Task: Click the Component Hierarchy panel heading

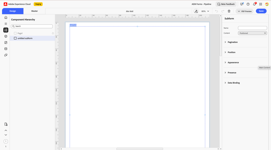Action: coord(23,20)
